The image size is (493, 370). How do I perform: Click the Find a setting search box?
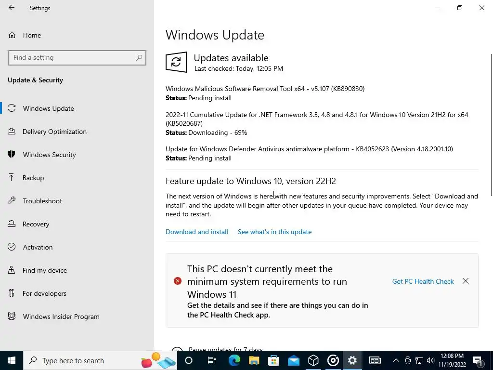[77, 58]
